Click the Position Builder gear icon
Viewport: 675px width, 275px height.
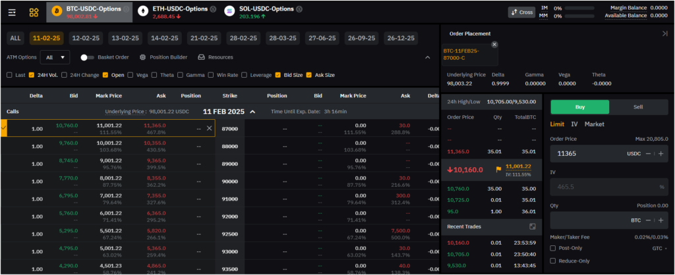tap(142, 57)
